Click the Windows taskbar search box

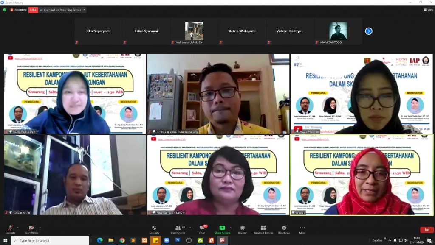pos(50,240)
